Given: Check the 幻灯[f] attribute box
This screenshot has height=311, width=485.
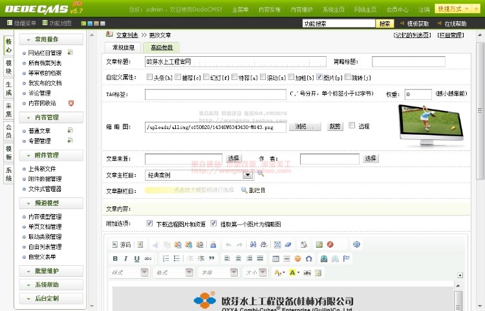Looking at the screenshot, I should pos(206,77).
